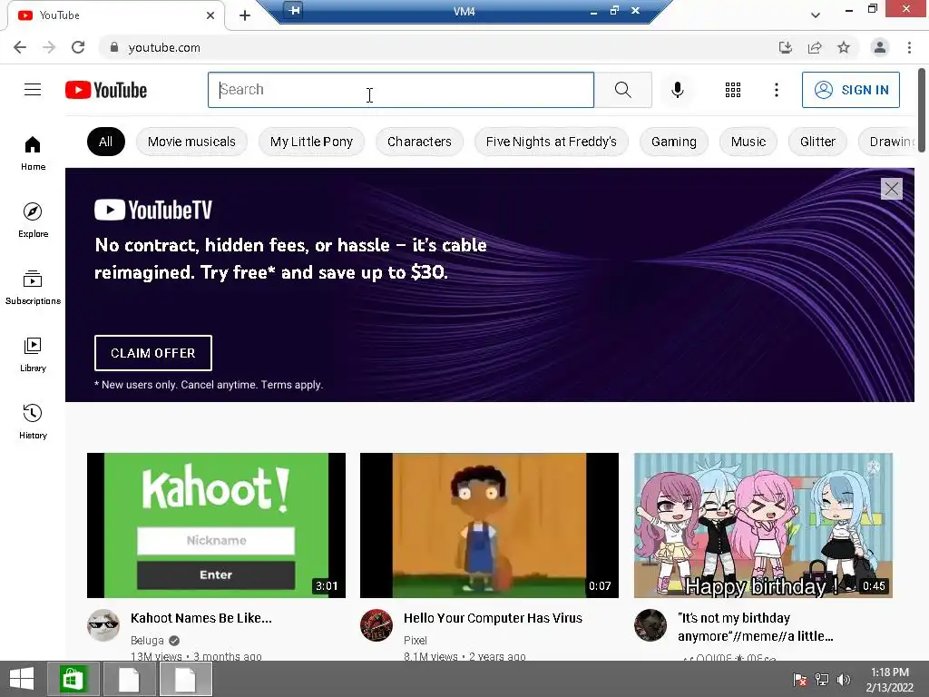The image size is (929, 697).
Task: Select Glitter filter chip
Action: pos(817,142)
